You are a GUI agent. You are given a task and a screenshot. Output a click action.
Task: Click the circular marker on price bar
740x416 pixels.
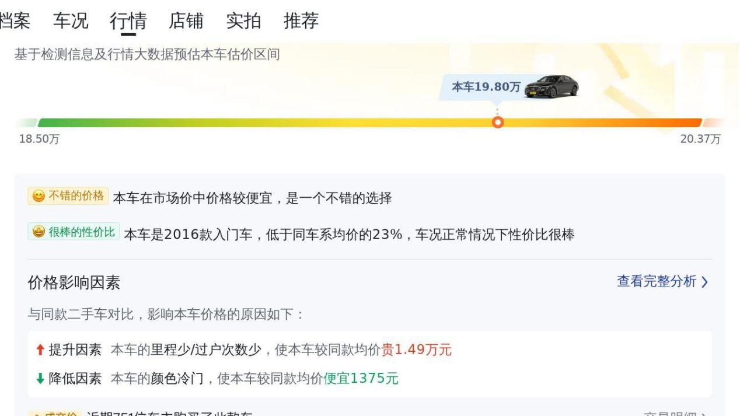pos(498,123)
